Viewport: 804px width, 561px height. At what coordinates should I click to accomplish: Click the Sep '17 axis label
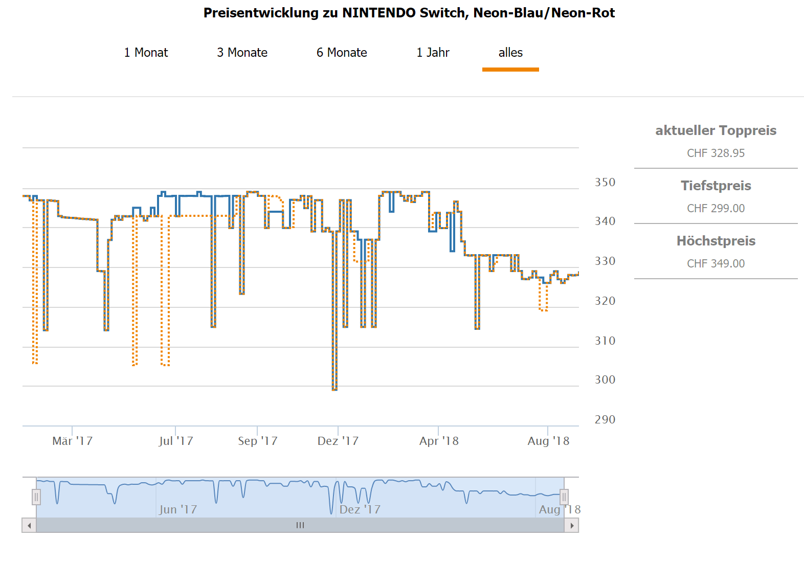tap(257, 441)
